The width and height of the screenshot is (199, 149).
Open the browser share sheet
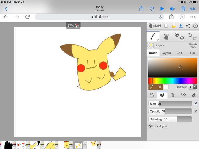tap(171, 17)
